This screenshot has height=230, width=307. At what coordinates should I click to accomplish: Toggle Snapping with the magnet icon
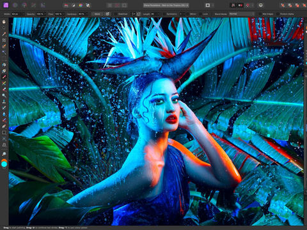[x=248, y=5]
